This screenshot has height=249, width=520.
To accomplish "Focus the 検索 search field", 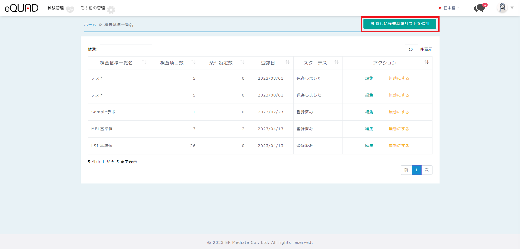I will pos(126,49).
